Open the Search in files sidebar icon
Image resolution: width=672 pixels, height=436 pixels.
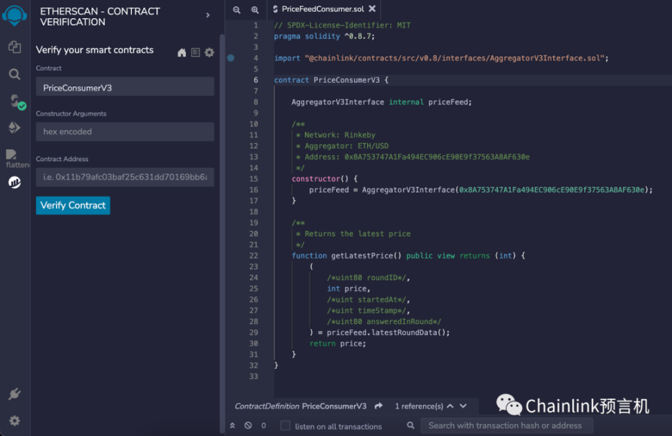point(15,74)
